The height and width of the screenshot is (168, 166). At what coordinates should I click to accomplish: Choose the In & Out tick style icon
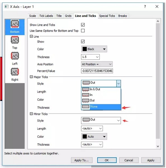(x=86, y=89)
